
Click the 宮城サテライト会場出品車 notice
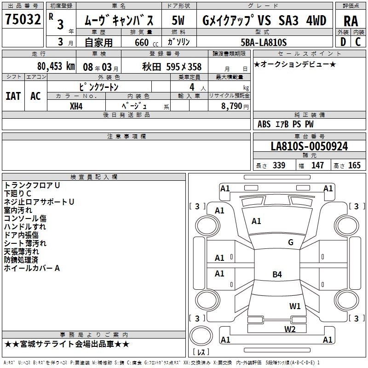(x=67, y=344)
